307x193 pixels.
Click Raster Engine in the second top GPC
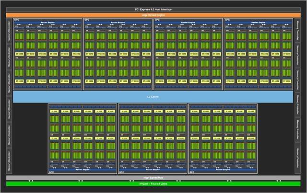[x=117, y=22]
